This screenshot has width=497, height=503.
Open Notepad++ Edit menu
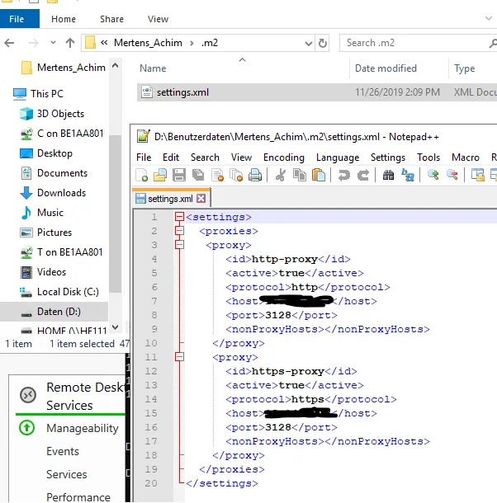pos(171,157)
